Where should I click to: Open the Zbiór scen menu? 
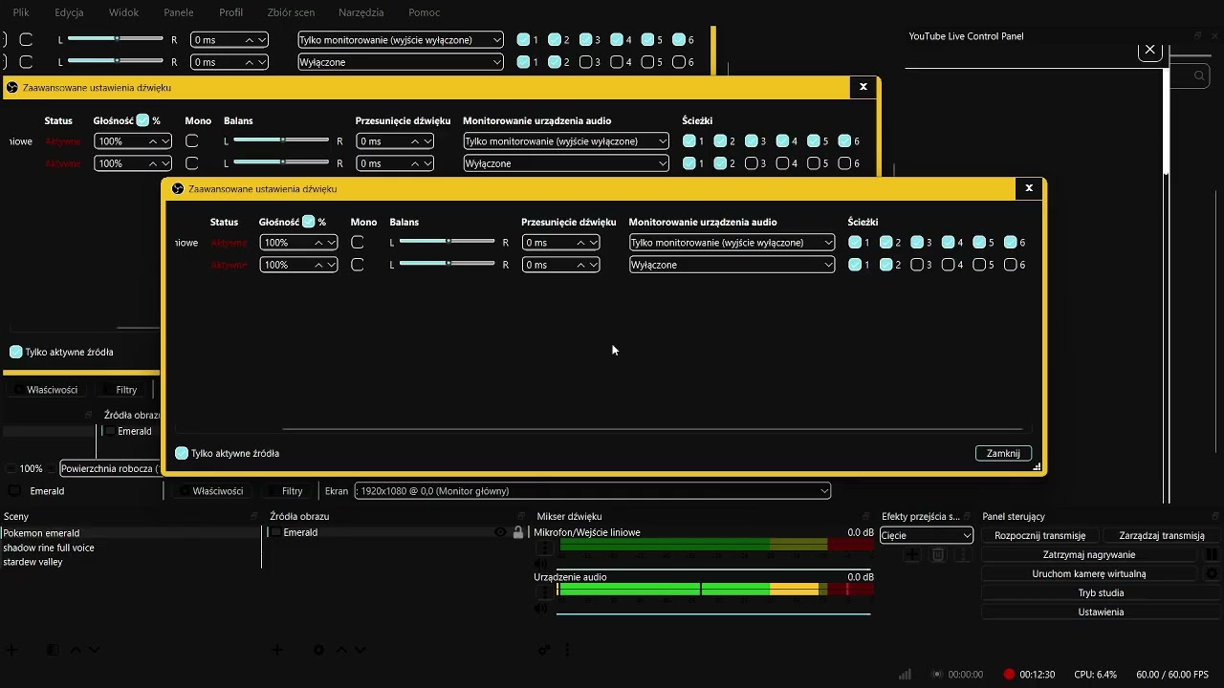tap(291, 12)
